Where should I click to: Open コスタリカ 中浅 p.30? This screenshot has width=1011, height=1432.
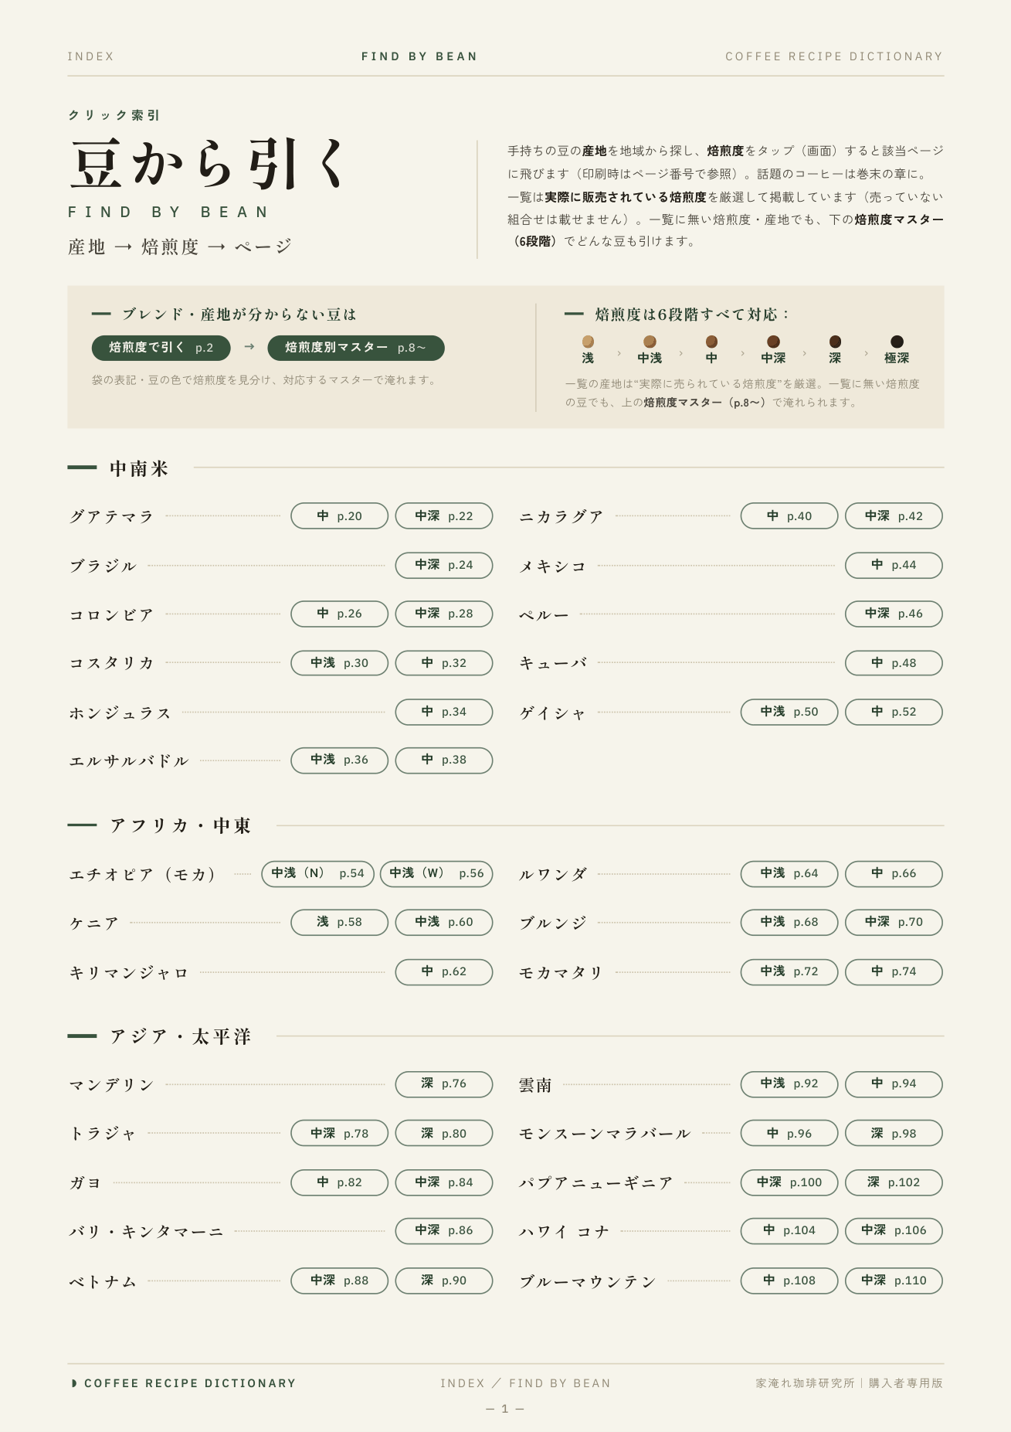pyautogui.click(x=339, y=663)
